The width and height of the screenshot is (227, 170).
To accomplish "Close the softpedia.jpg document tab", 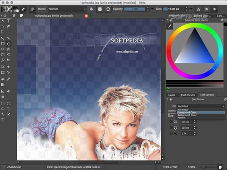I will pos(86,16).
